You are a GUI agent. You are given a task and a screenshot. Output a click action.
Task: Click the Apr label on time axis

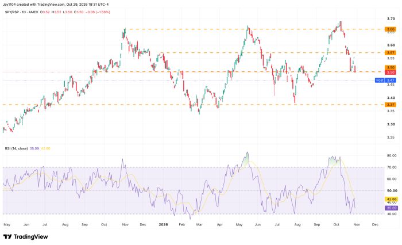pyautogui.click(x=220, y=224)
